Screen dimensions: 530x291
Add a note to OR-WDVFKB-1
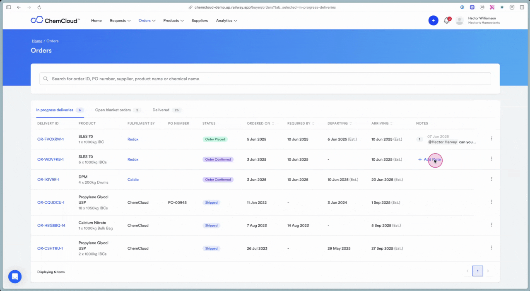click(429, 159)
